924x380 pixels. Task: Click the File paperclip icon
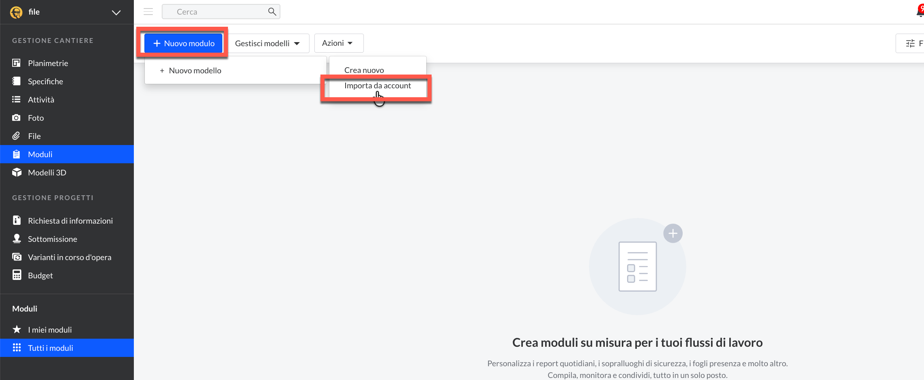16,136
